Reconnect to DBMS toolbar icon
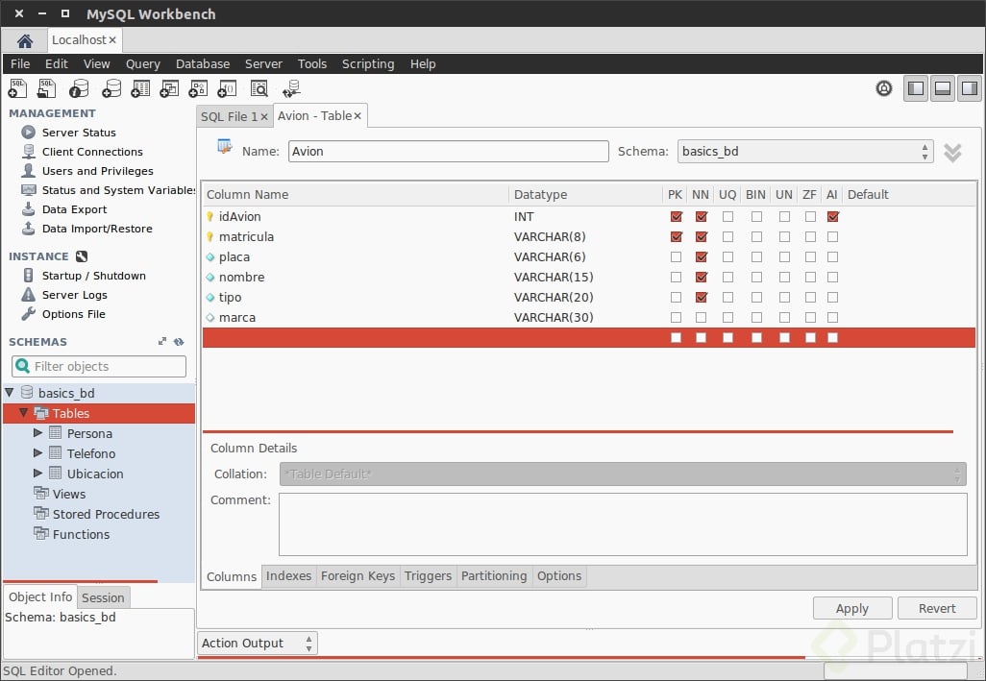986x681 pixels. tap(291, 88)
